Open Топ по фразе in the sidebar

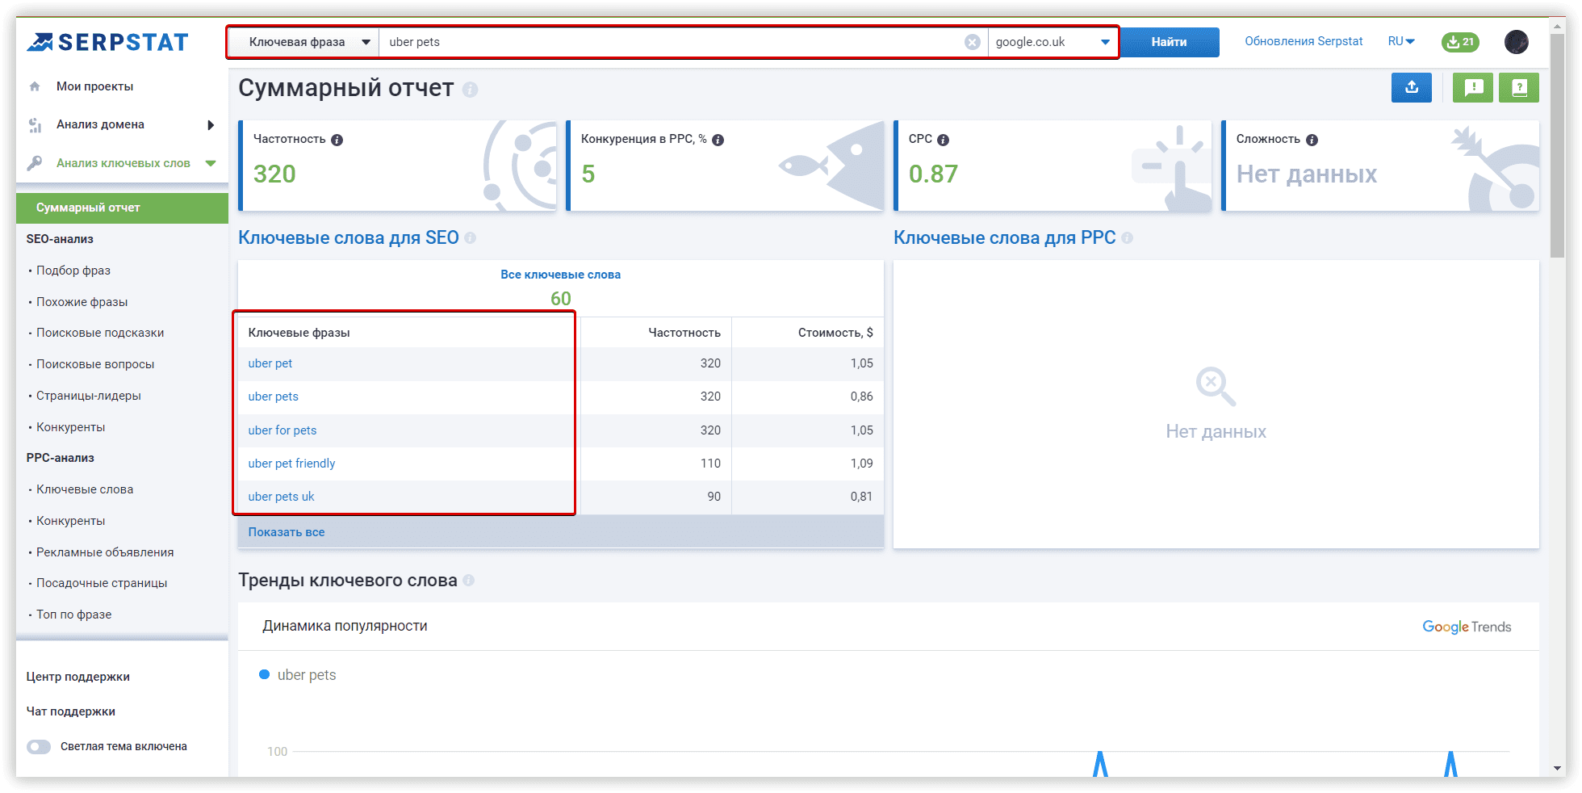tap(74, 615)
